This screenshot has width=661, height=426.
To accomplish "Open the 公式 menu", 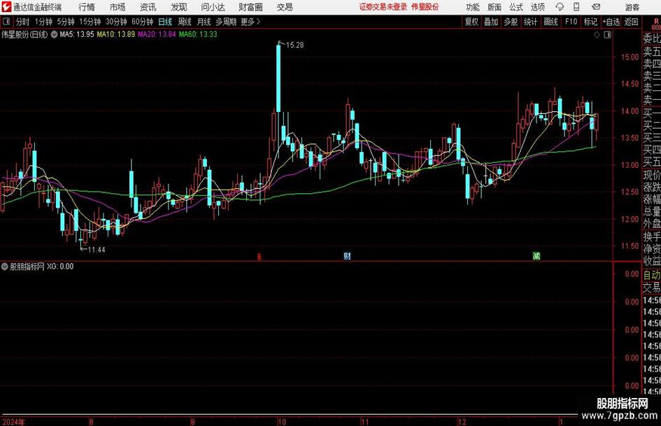I will 516,7.
